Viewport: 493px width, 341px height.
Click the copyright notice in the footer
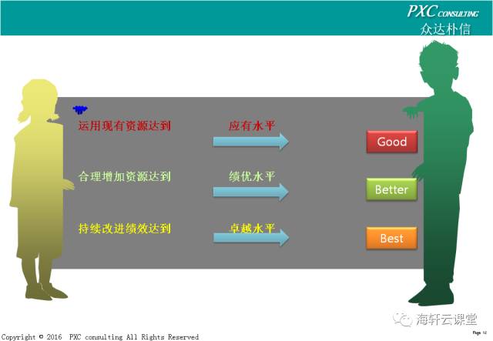pos(99,336)
